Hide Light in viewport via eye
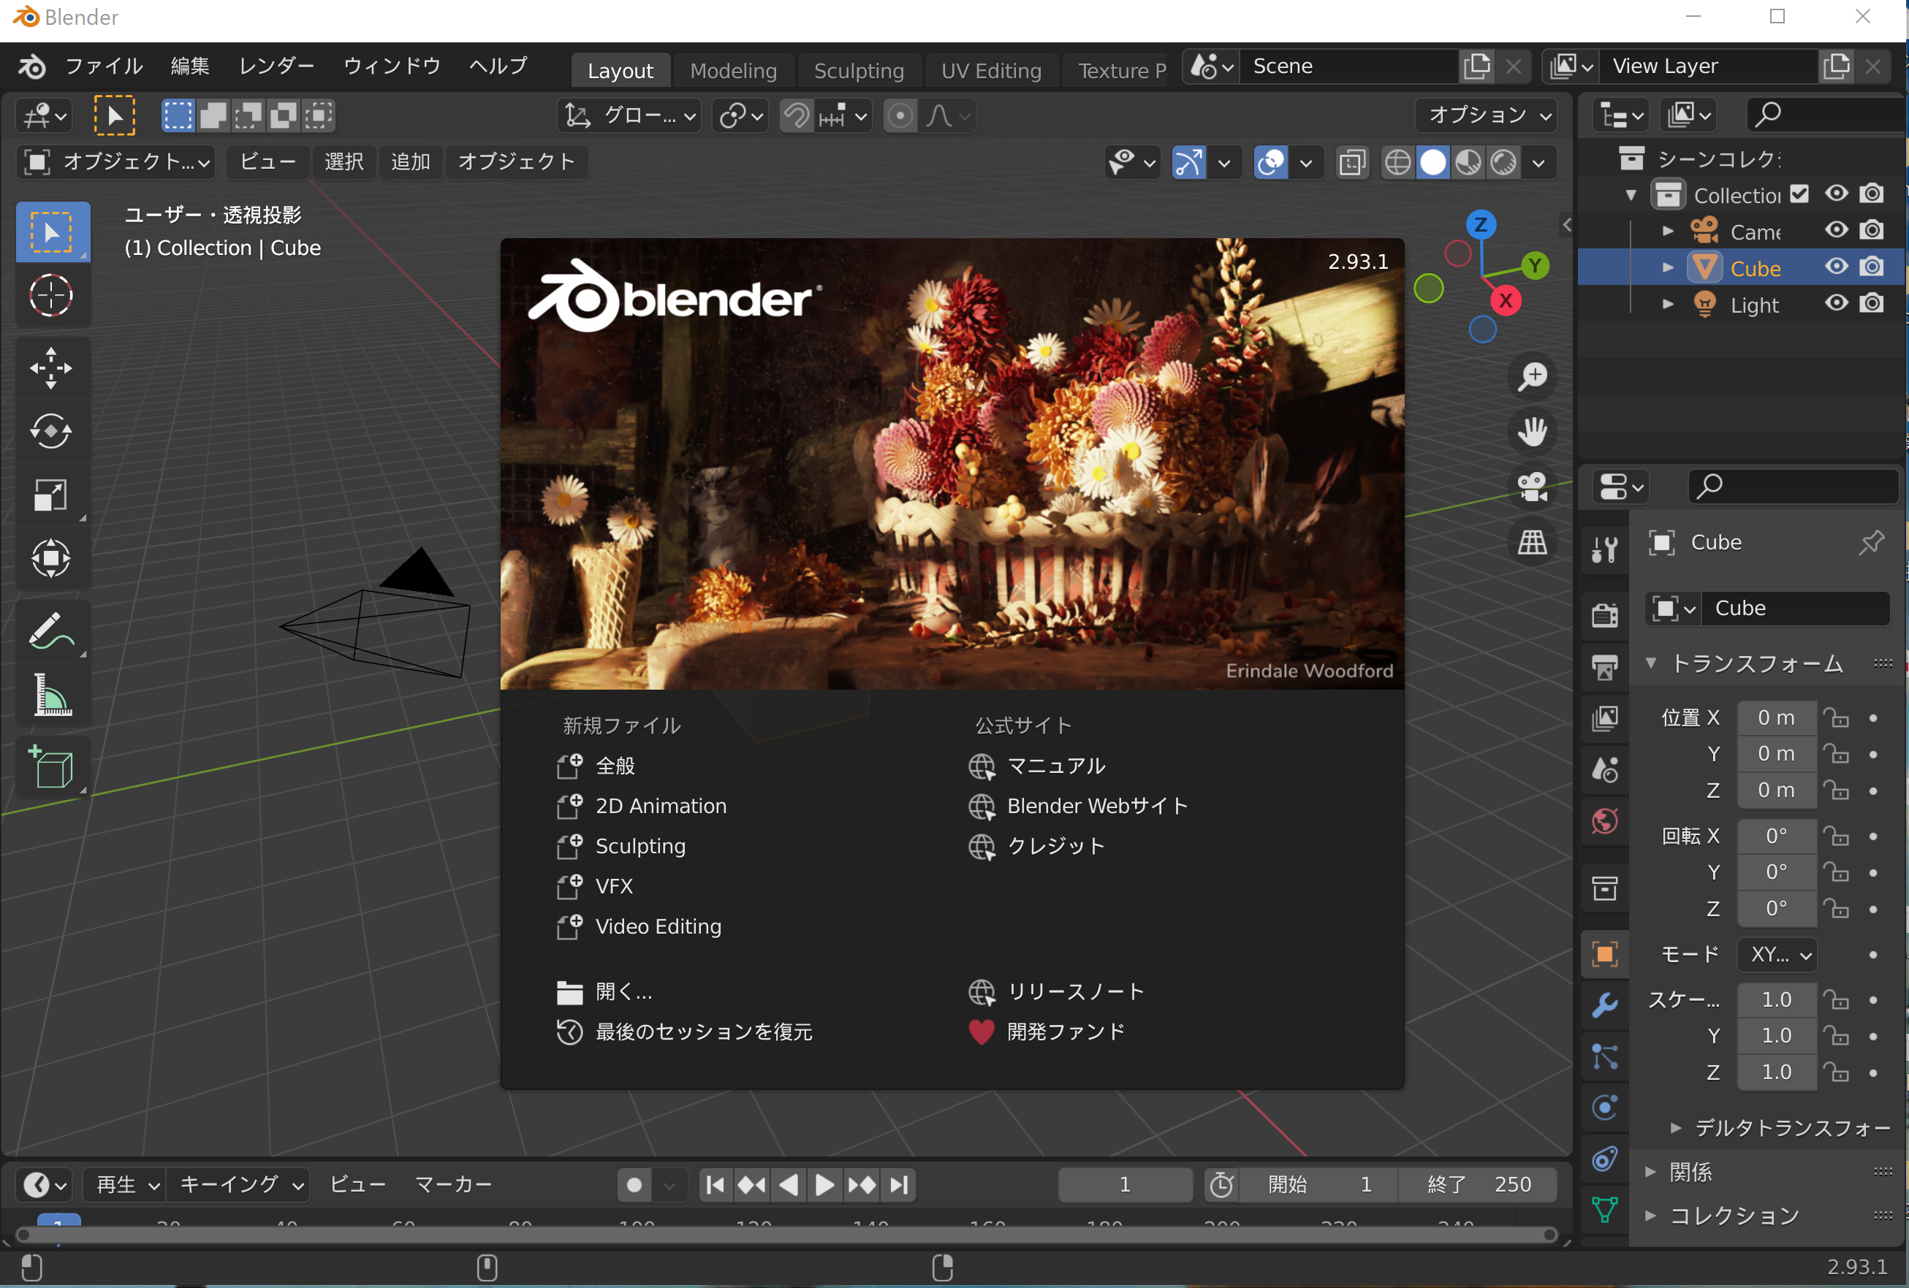Image resolution: width=1909 pixels, height=1288 pixels. [x=1837, y=304]
